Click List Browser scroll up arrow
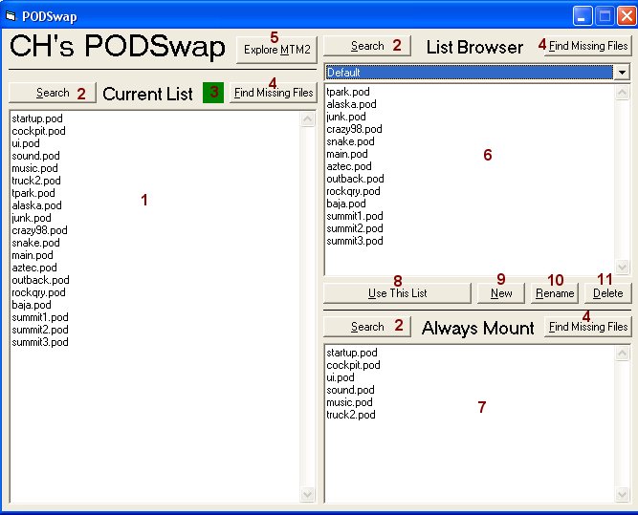Screen dimensions: 638x515 [x=622, y=93]
